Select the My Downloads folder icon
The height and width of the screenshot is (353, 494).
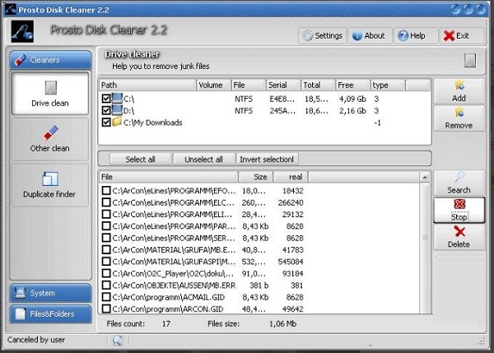point(117,122)
